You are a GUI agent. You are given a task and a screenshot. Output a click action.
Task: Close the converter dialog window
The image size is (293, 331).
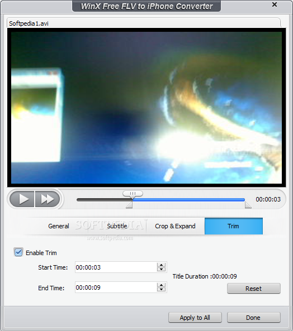(275, 4)
